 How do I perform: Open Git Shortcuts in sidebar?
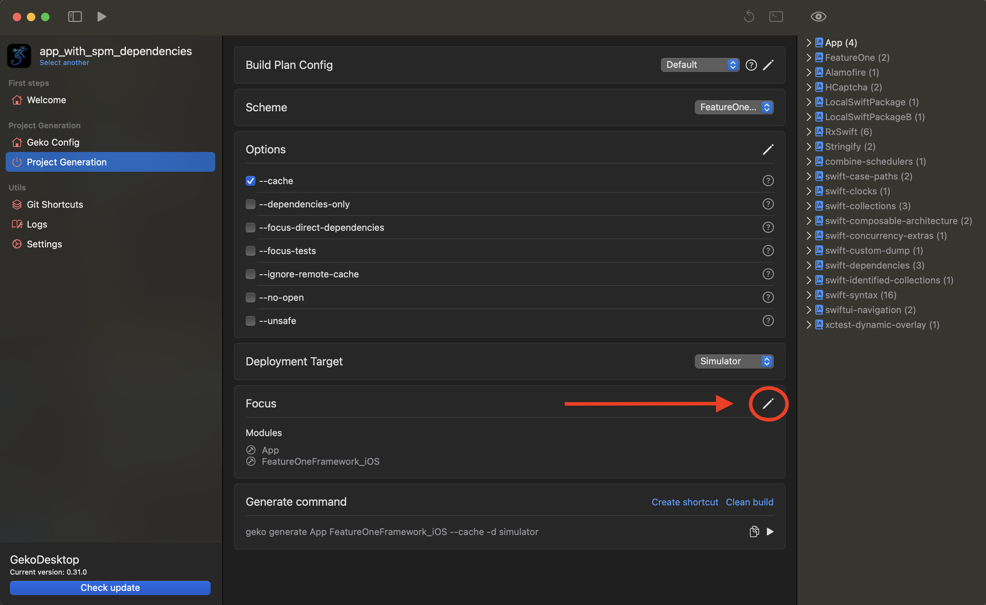click(x=55, y=205)
